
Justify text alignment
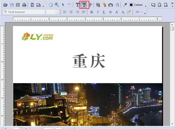[x=83, y=12]
